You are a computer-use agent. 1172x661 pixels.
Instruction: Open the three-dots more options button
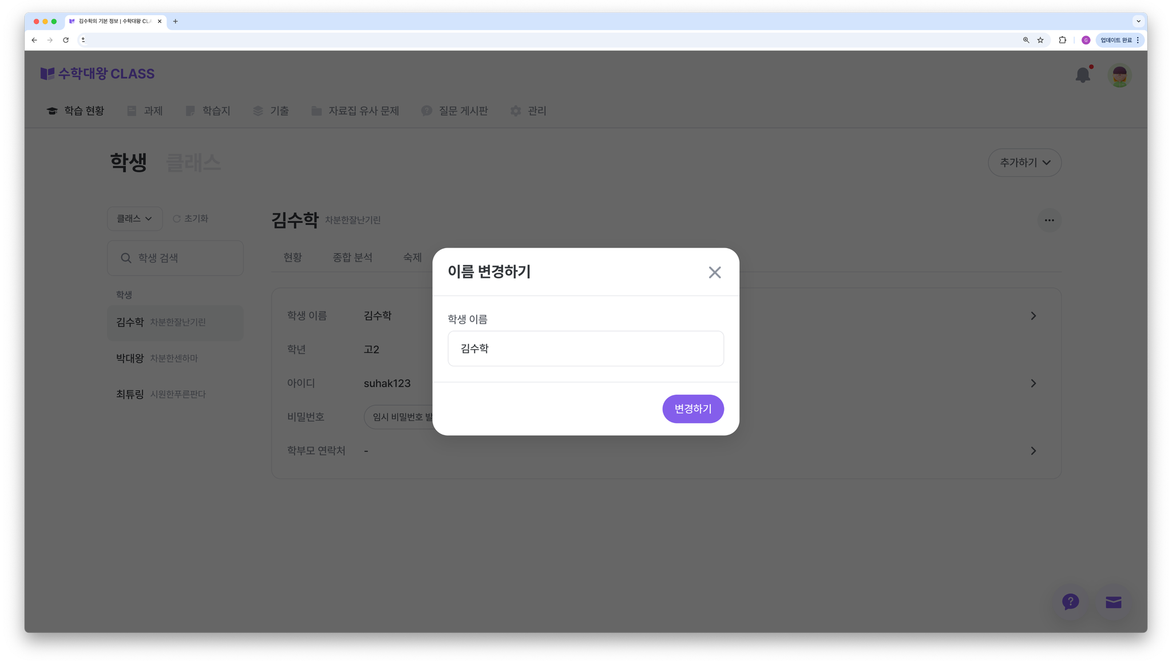pyautogui.click(x=1049, y=220)
